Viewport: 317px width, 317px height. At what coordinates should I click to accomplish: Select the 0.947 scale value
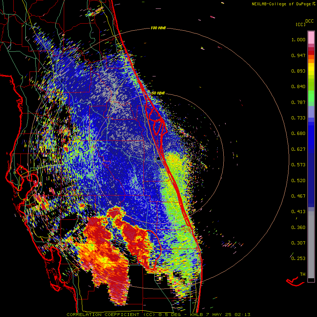tap(298, 55)
